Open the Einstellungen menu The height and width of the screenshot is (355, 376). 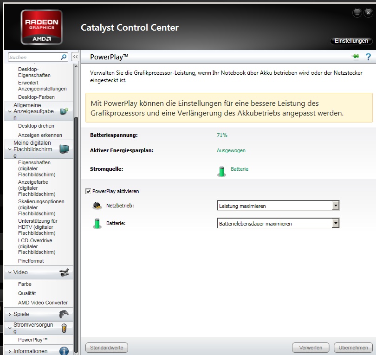(351, 41)
